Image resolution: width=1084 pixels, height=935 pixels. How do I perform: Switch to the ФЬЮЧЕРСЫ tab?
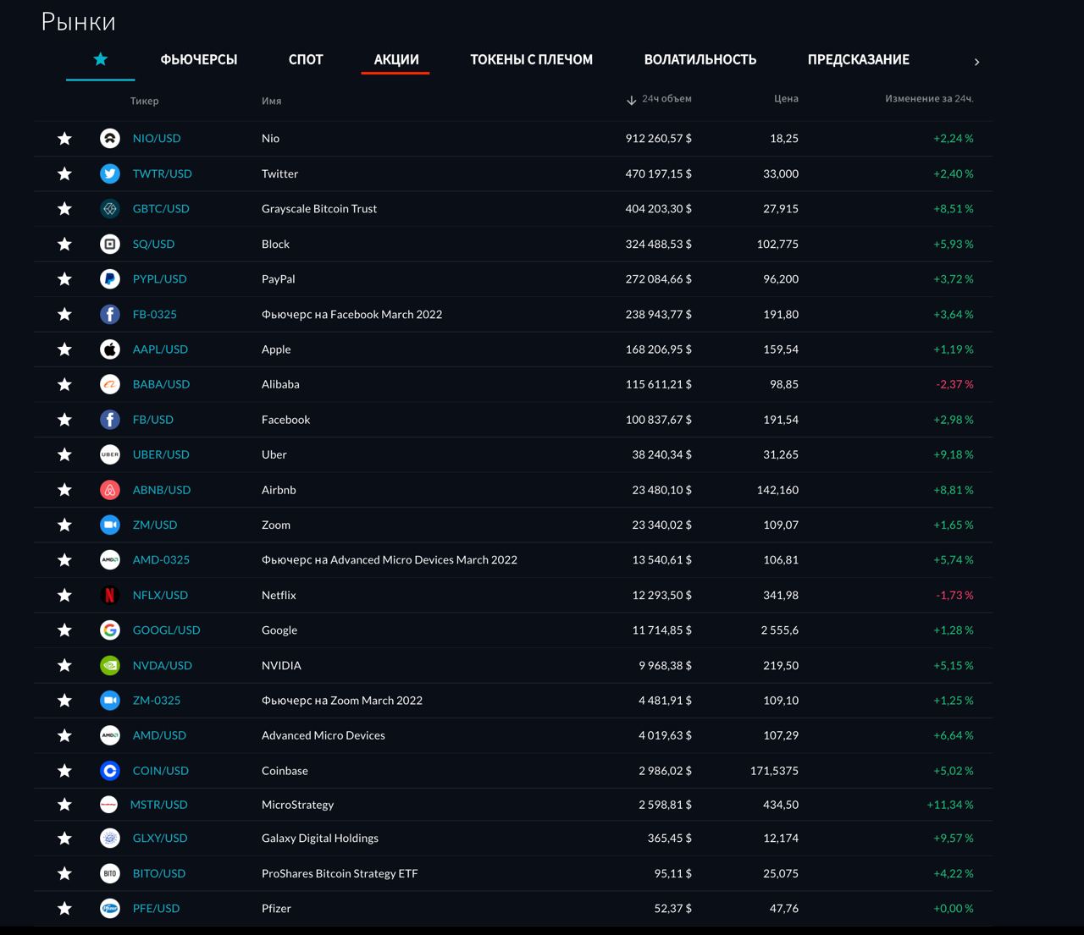click(199, 59)
